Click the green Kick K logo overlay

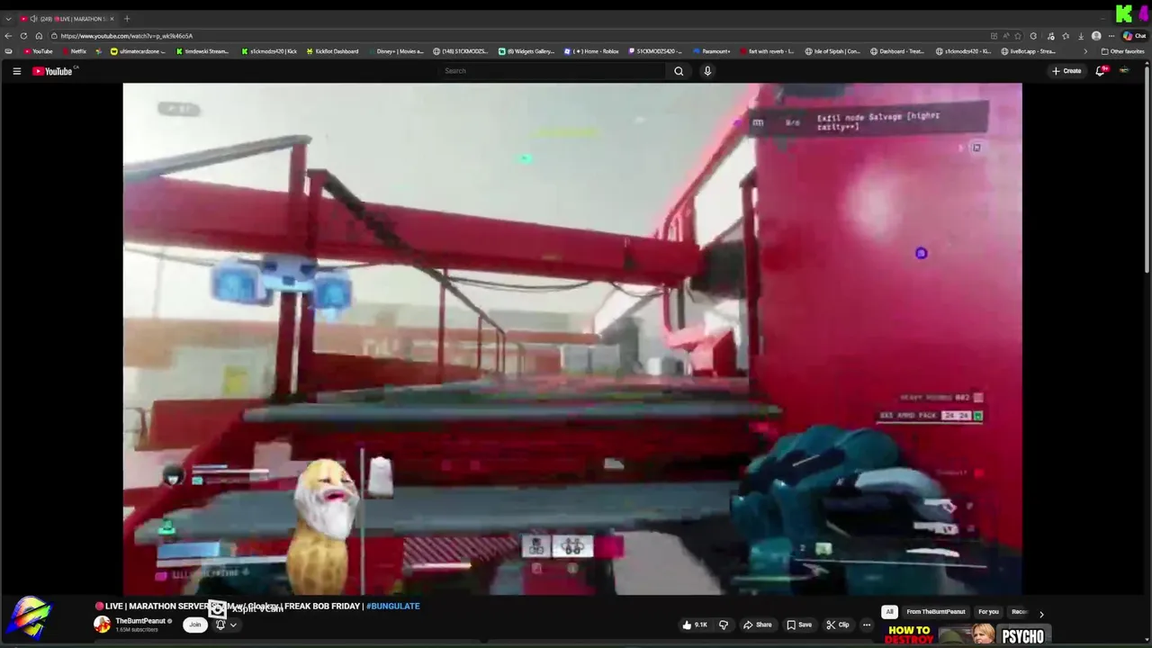coord(1124,13)
